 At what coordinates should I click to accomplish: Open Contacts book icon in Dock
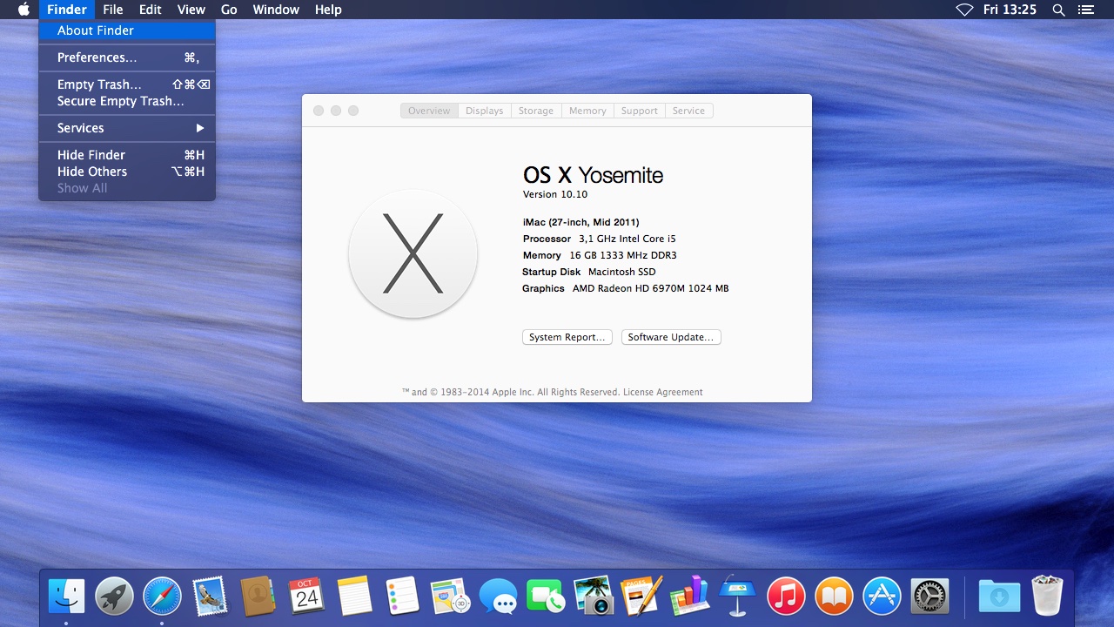click(x=258, y=597)
